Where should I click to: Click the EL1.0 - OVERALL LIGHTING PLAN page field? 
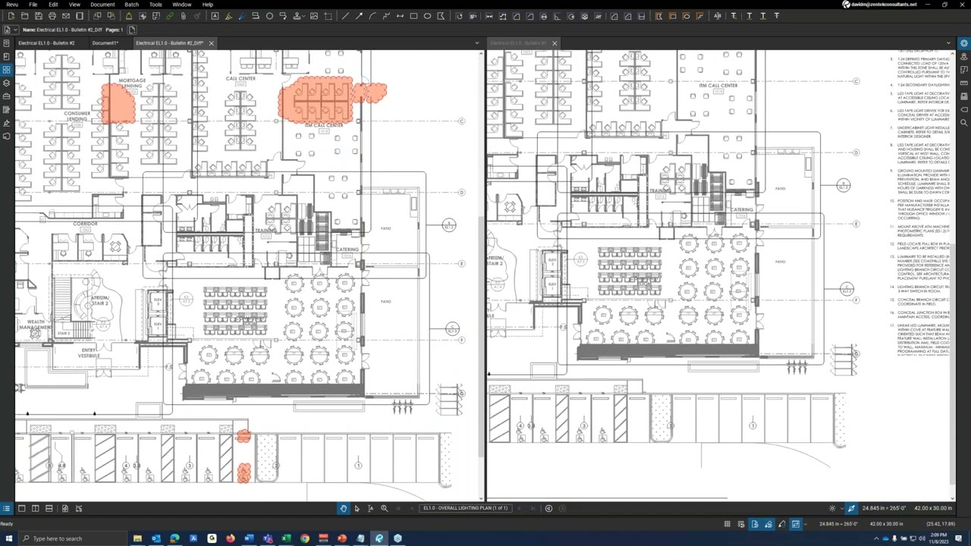coord(465,508)
